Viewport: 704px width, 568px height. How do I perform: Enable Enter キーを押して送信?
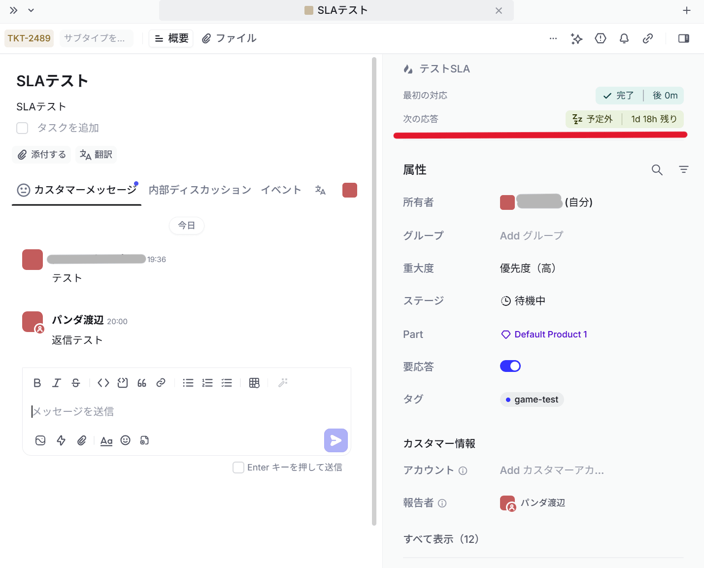pos(238,467)
